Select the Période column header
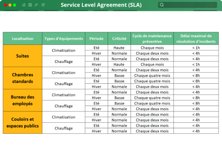This screenshot has width=222, height=154. tap(97, 38)
